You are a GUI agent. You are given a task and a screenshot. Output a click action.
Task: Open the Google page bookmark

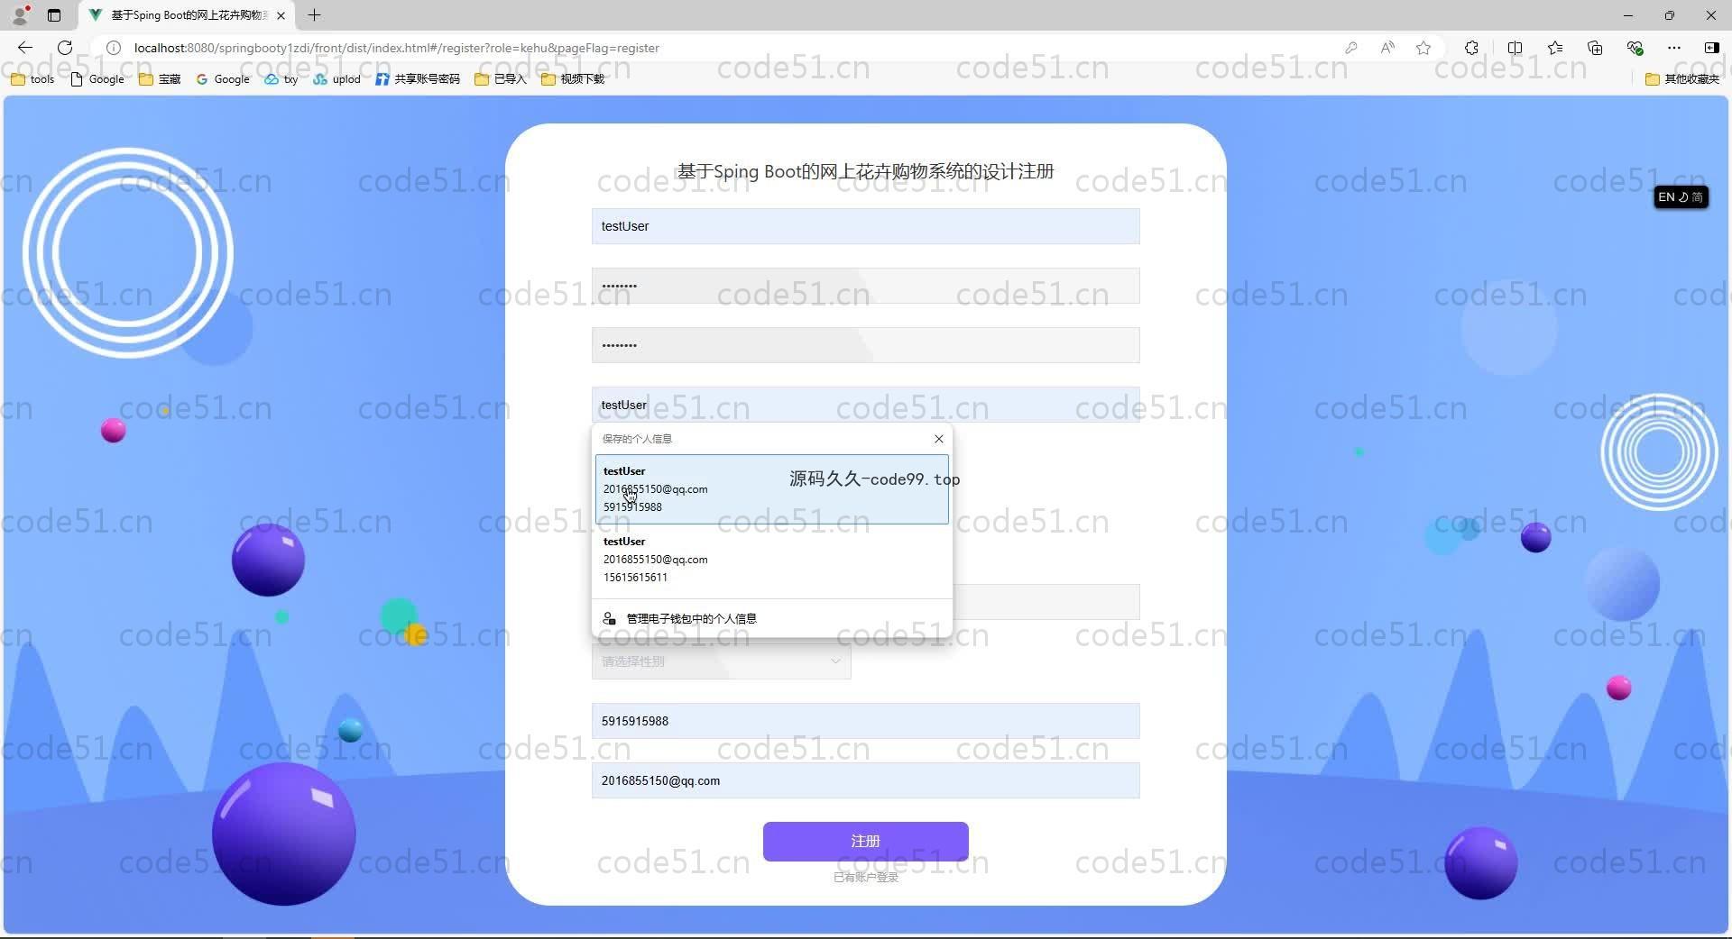(x=97, y=79)
